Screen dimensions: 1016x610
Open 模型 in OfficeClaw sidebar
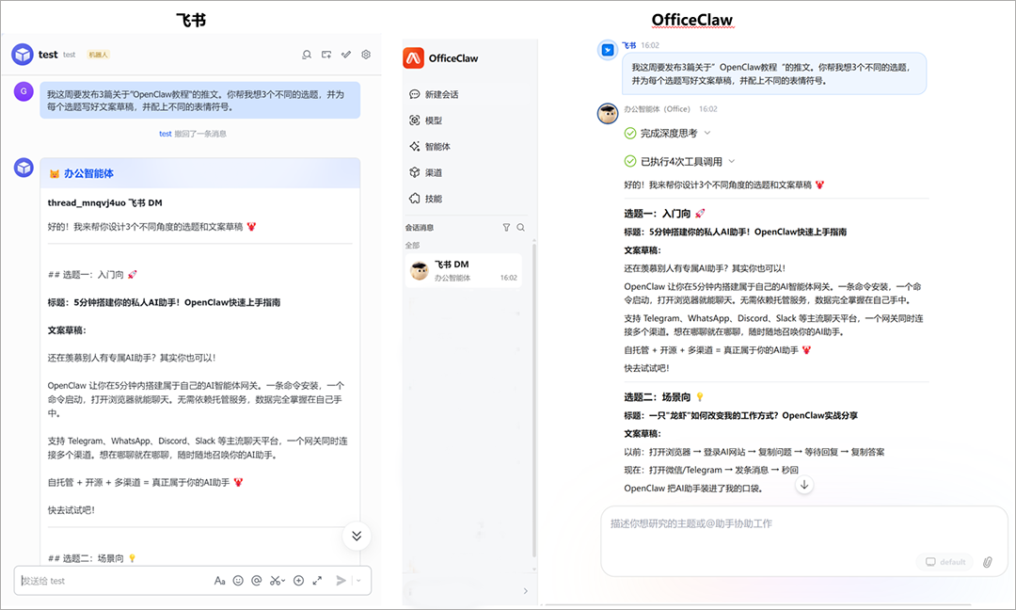[426, 120]
